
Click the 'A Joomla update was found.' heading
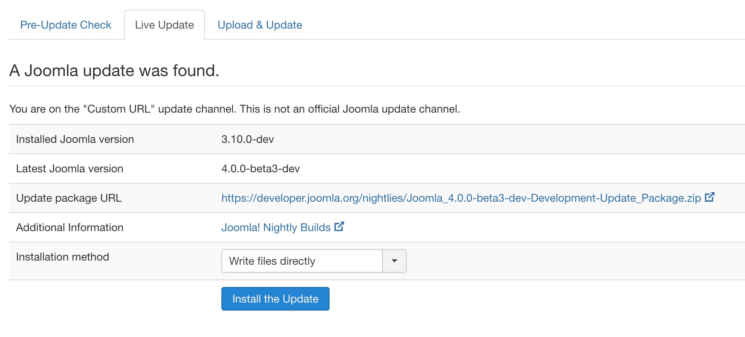pyautogui.click(x=114, y=71)
